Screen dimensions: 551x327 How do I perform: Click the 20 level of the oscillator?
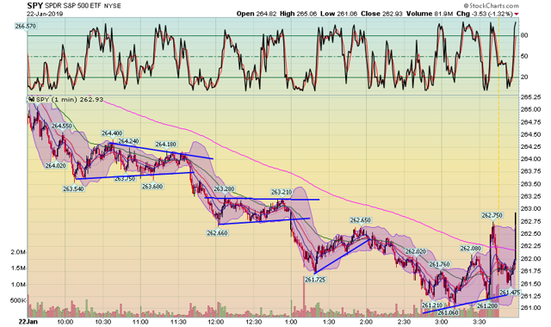[x=524, y=77]
